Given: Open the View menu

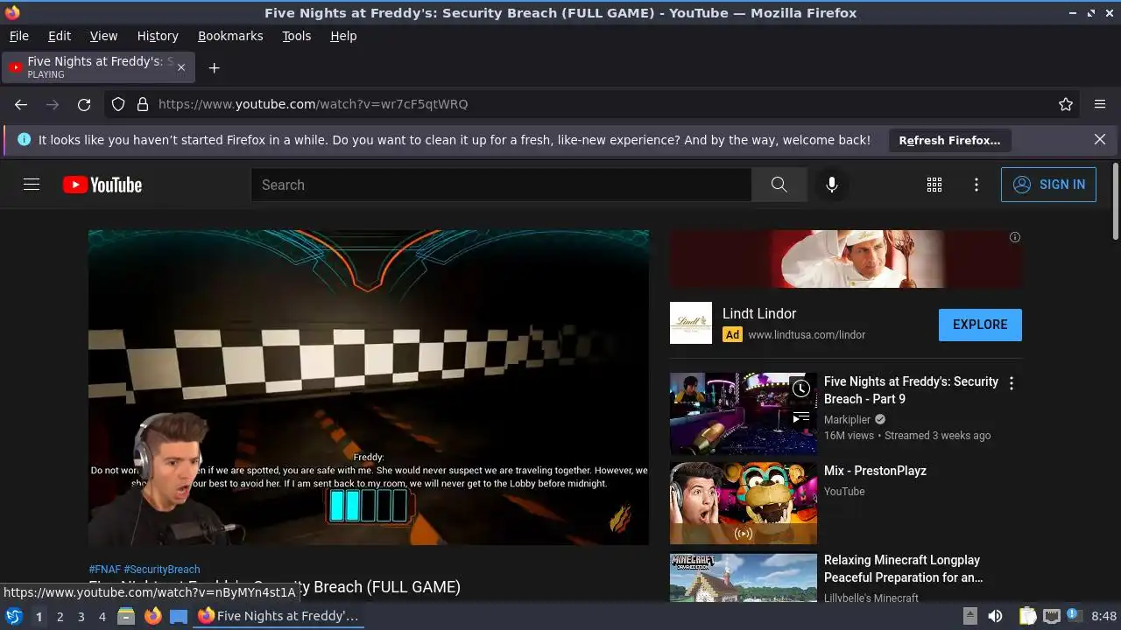Looking at the screenshot, I should [x=103, y=36].
